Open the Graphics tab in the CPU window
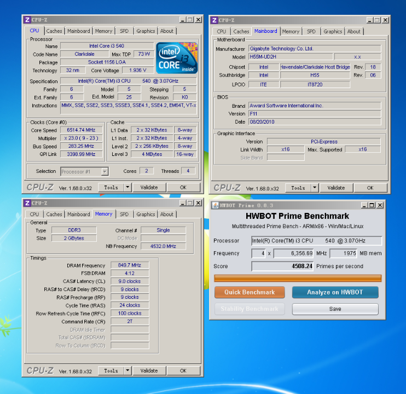This screenshot has width=406, height=394. coord(146,31)
